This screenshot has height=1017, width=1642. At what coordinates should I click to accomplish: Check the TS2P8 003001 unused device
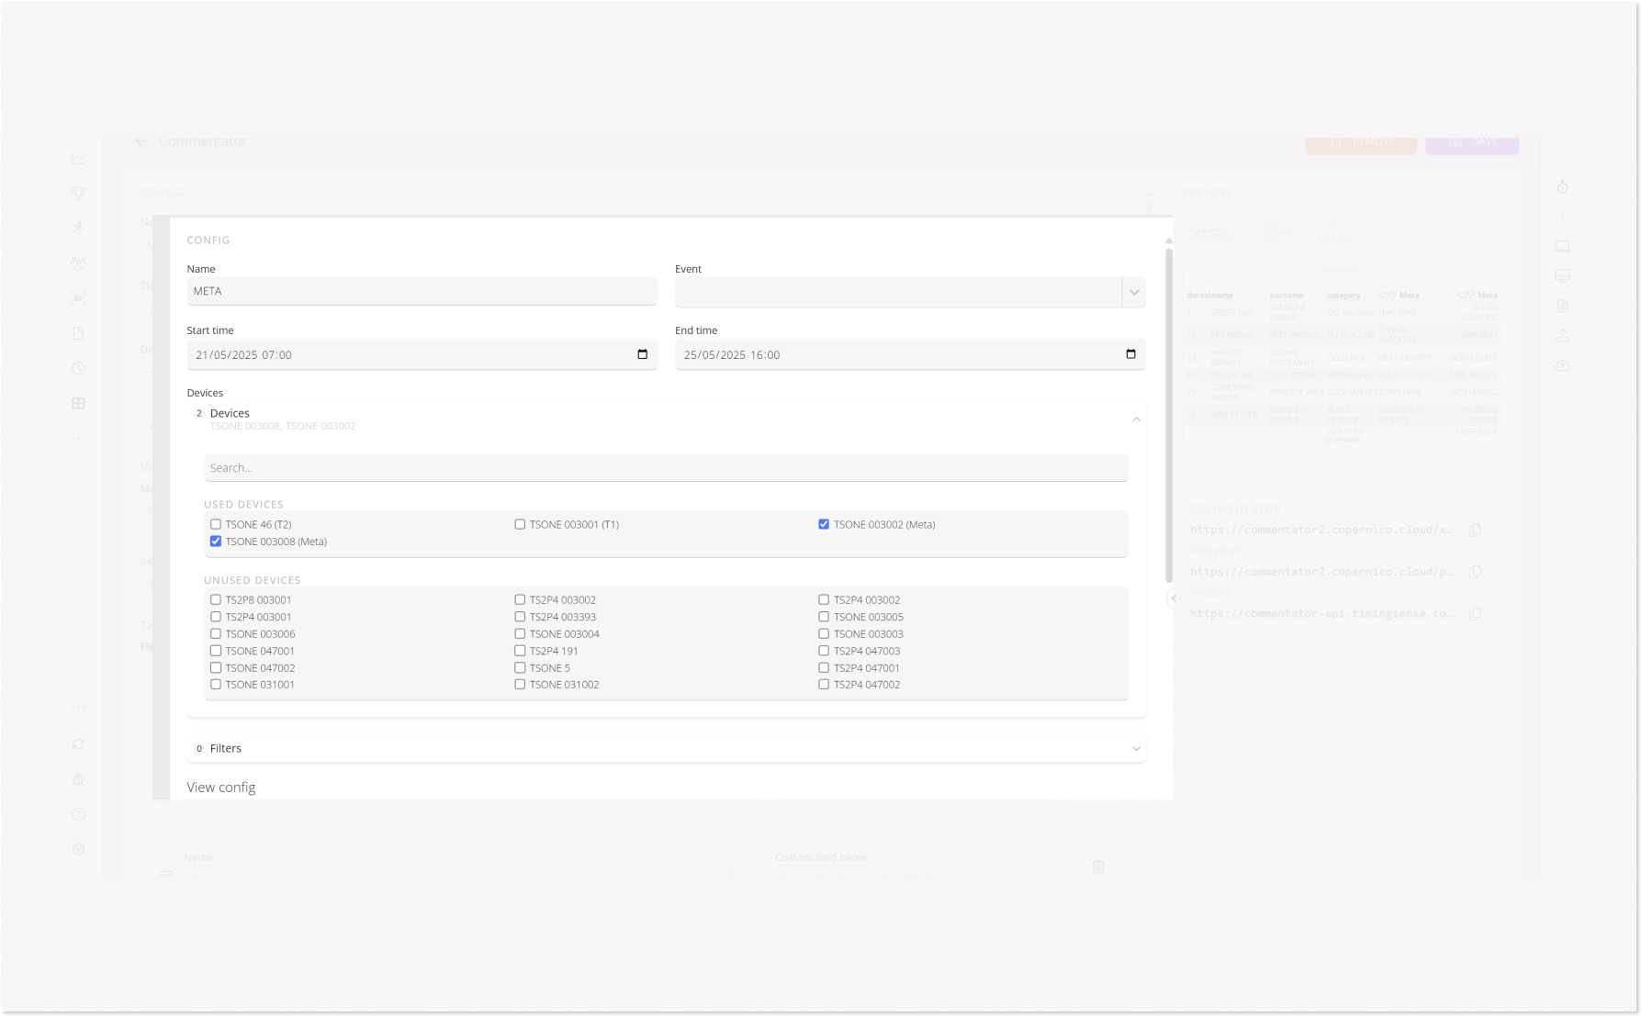point(216,599)
